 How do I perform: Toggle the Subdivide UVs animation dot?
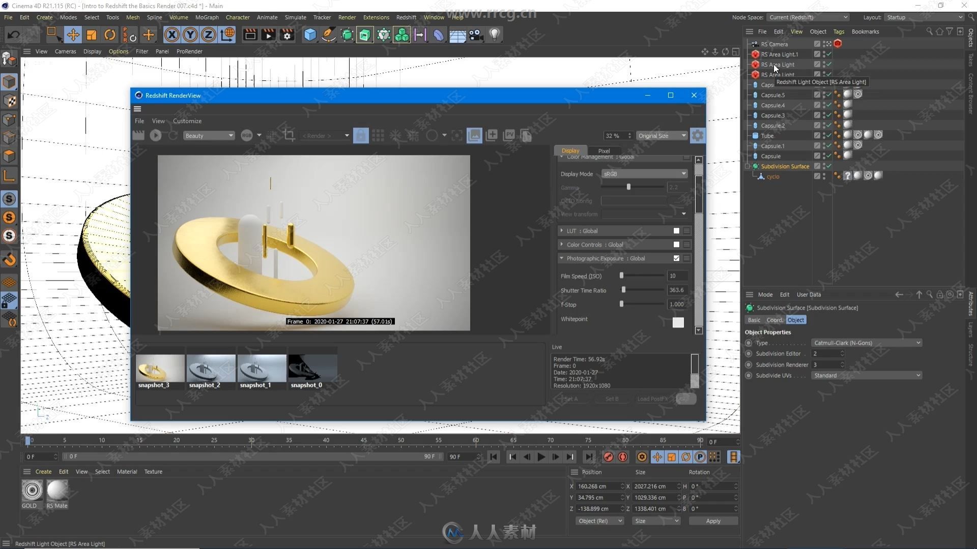(x=749, y=376)
